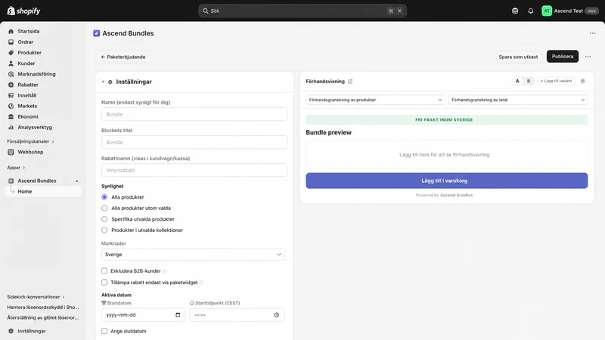Open Förhandsgranskning av produkter dropdown

click(x=375, y=100)
